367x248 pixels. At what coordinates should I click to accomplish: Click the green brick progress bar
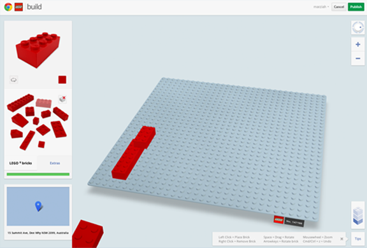coord(38,174)
